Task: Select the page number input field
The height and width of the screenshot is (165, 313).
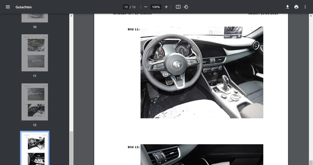Action: click(126, 7)
